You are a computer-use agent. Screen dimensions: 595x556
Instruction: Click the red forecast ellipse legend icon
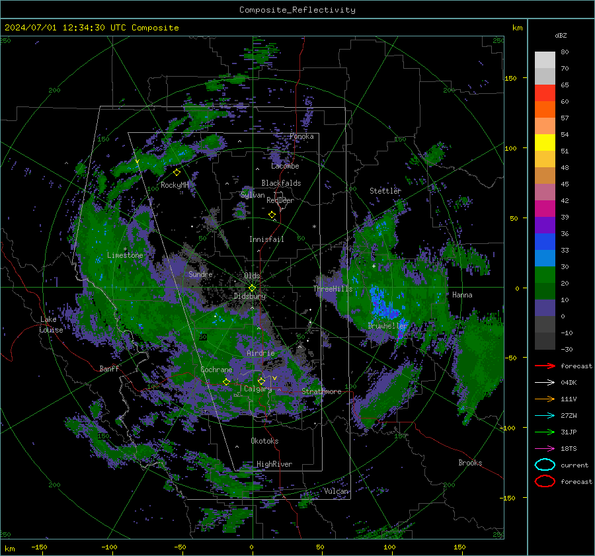[x=545, y=481]
